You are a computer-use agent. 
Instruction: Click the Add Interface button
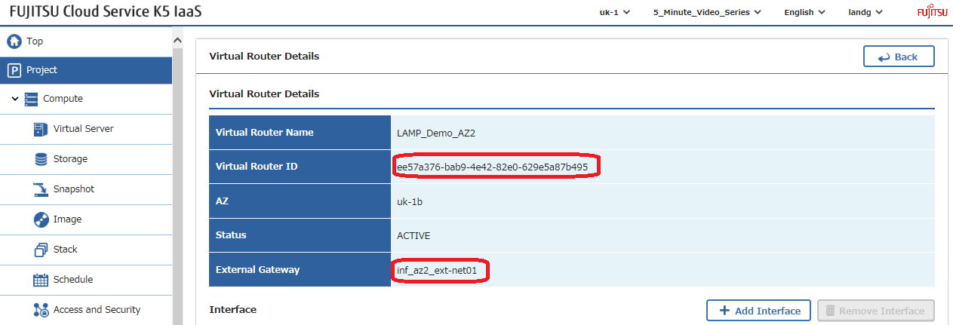(x=758, y=311)
